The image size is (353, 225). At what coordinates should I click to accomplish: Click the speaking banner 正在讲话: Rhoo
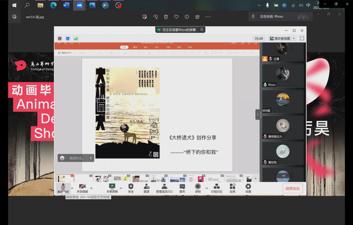click(x=280, y=16)
